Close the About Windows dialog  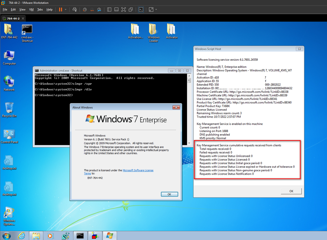pos(176,107)
